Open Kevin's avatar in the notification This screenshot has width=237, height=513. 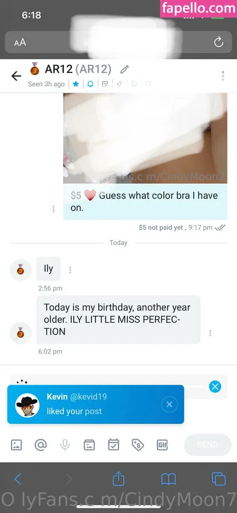[28, 405]
